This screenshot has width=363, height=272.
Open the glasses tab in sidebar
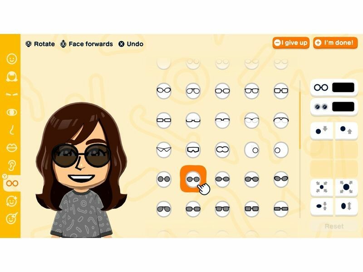point(12,184)
